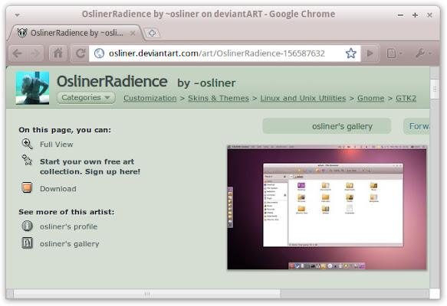This screenshot has height=306, width=447.
Task: Go back using the browser back arrow
Action: 18,54
